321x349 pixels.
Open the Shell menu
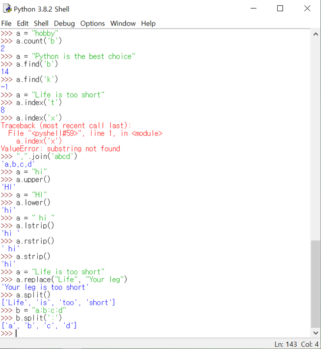41,23
